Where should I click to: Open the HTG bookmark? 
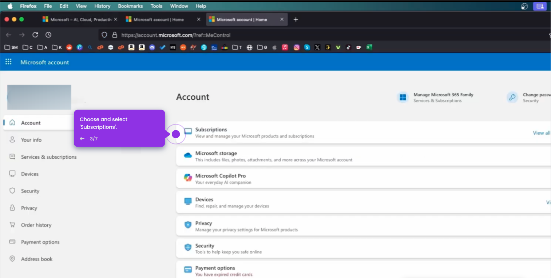pos(173,47)
